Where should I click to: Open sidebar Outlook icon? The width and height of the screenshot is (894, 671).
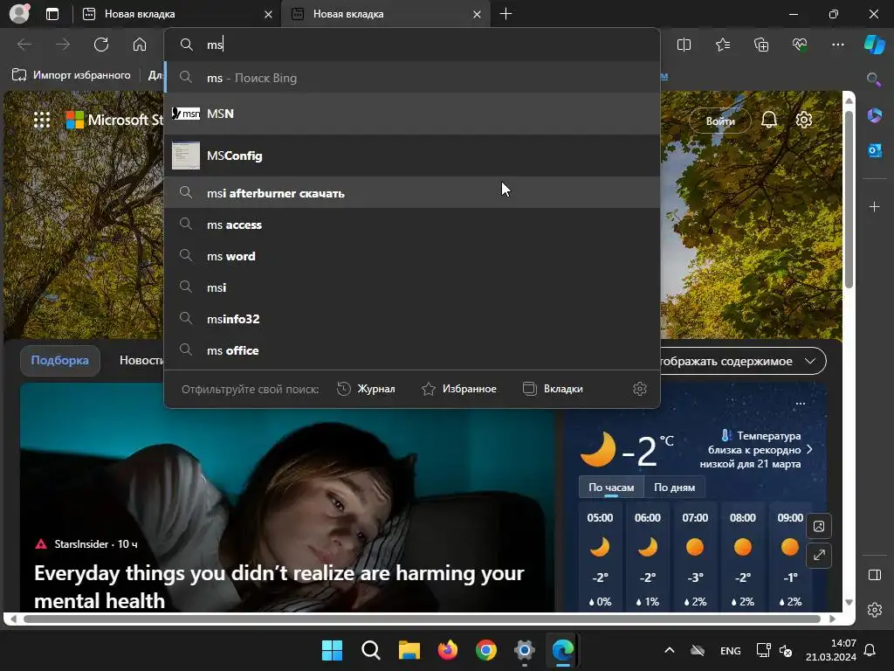(874, 150)
